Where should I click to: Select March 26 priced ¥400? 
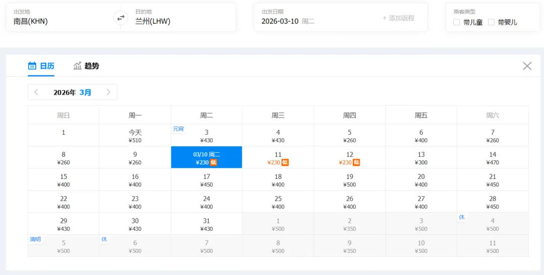point(350,202)
